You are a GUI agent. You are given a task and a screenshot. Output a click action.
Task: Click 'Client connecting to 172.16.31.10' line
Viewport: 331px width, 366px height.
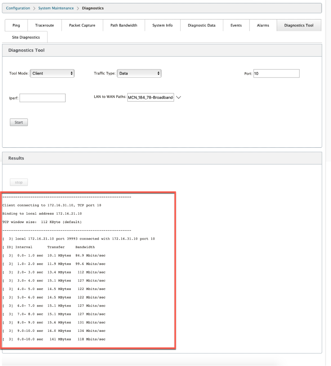(52, 205)
